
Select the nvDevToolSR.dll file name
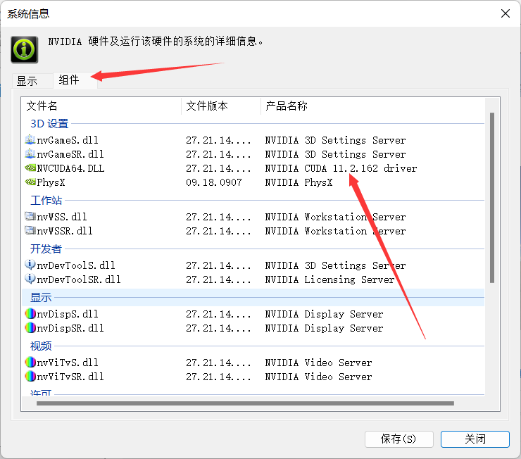pos(78,279)
